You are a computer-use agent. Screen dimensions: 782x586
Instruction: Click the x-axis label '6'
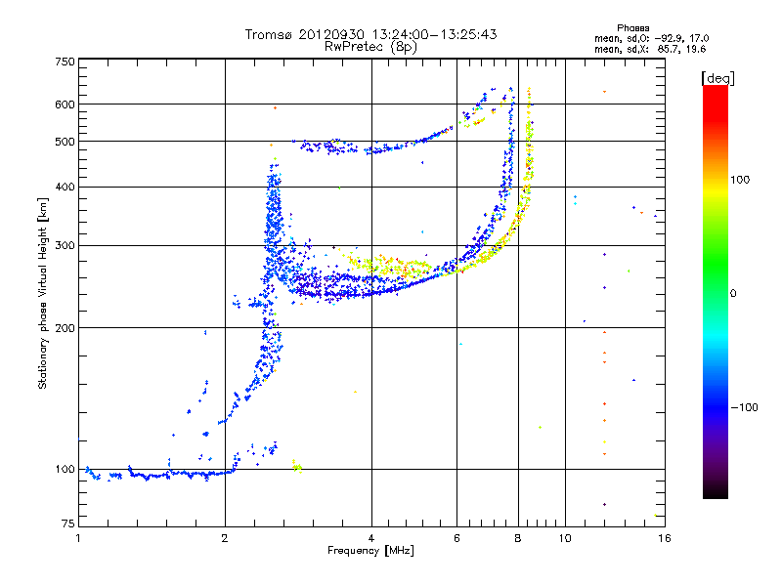click(456, 538)
